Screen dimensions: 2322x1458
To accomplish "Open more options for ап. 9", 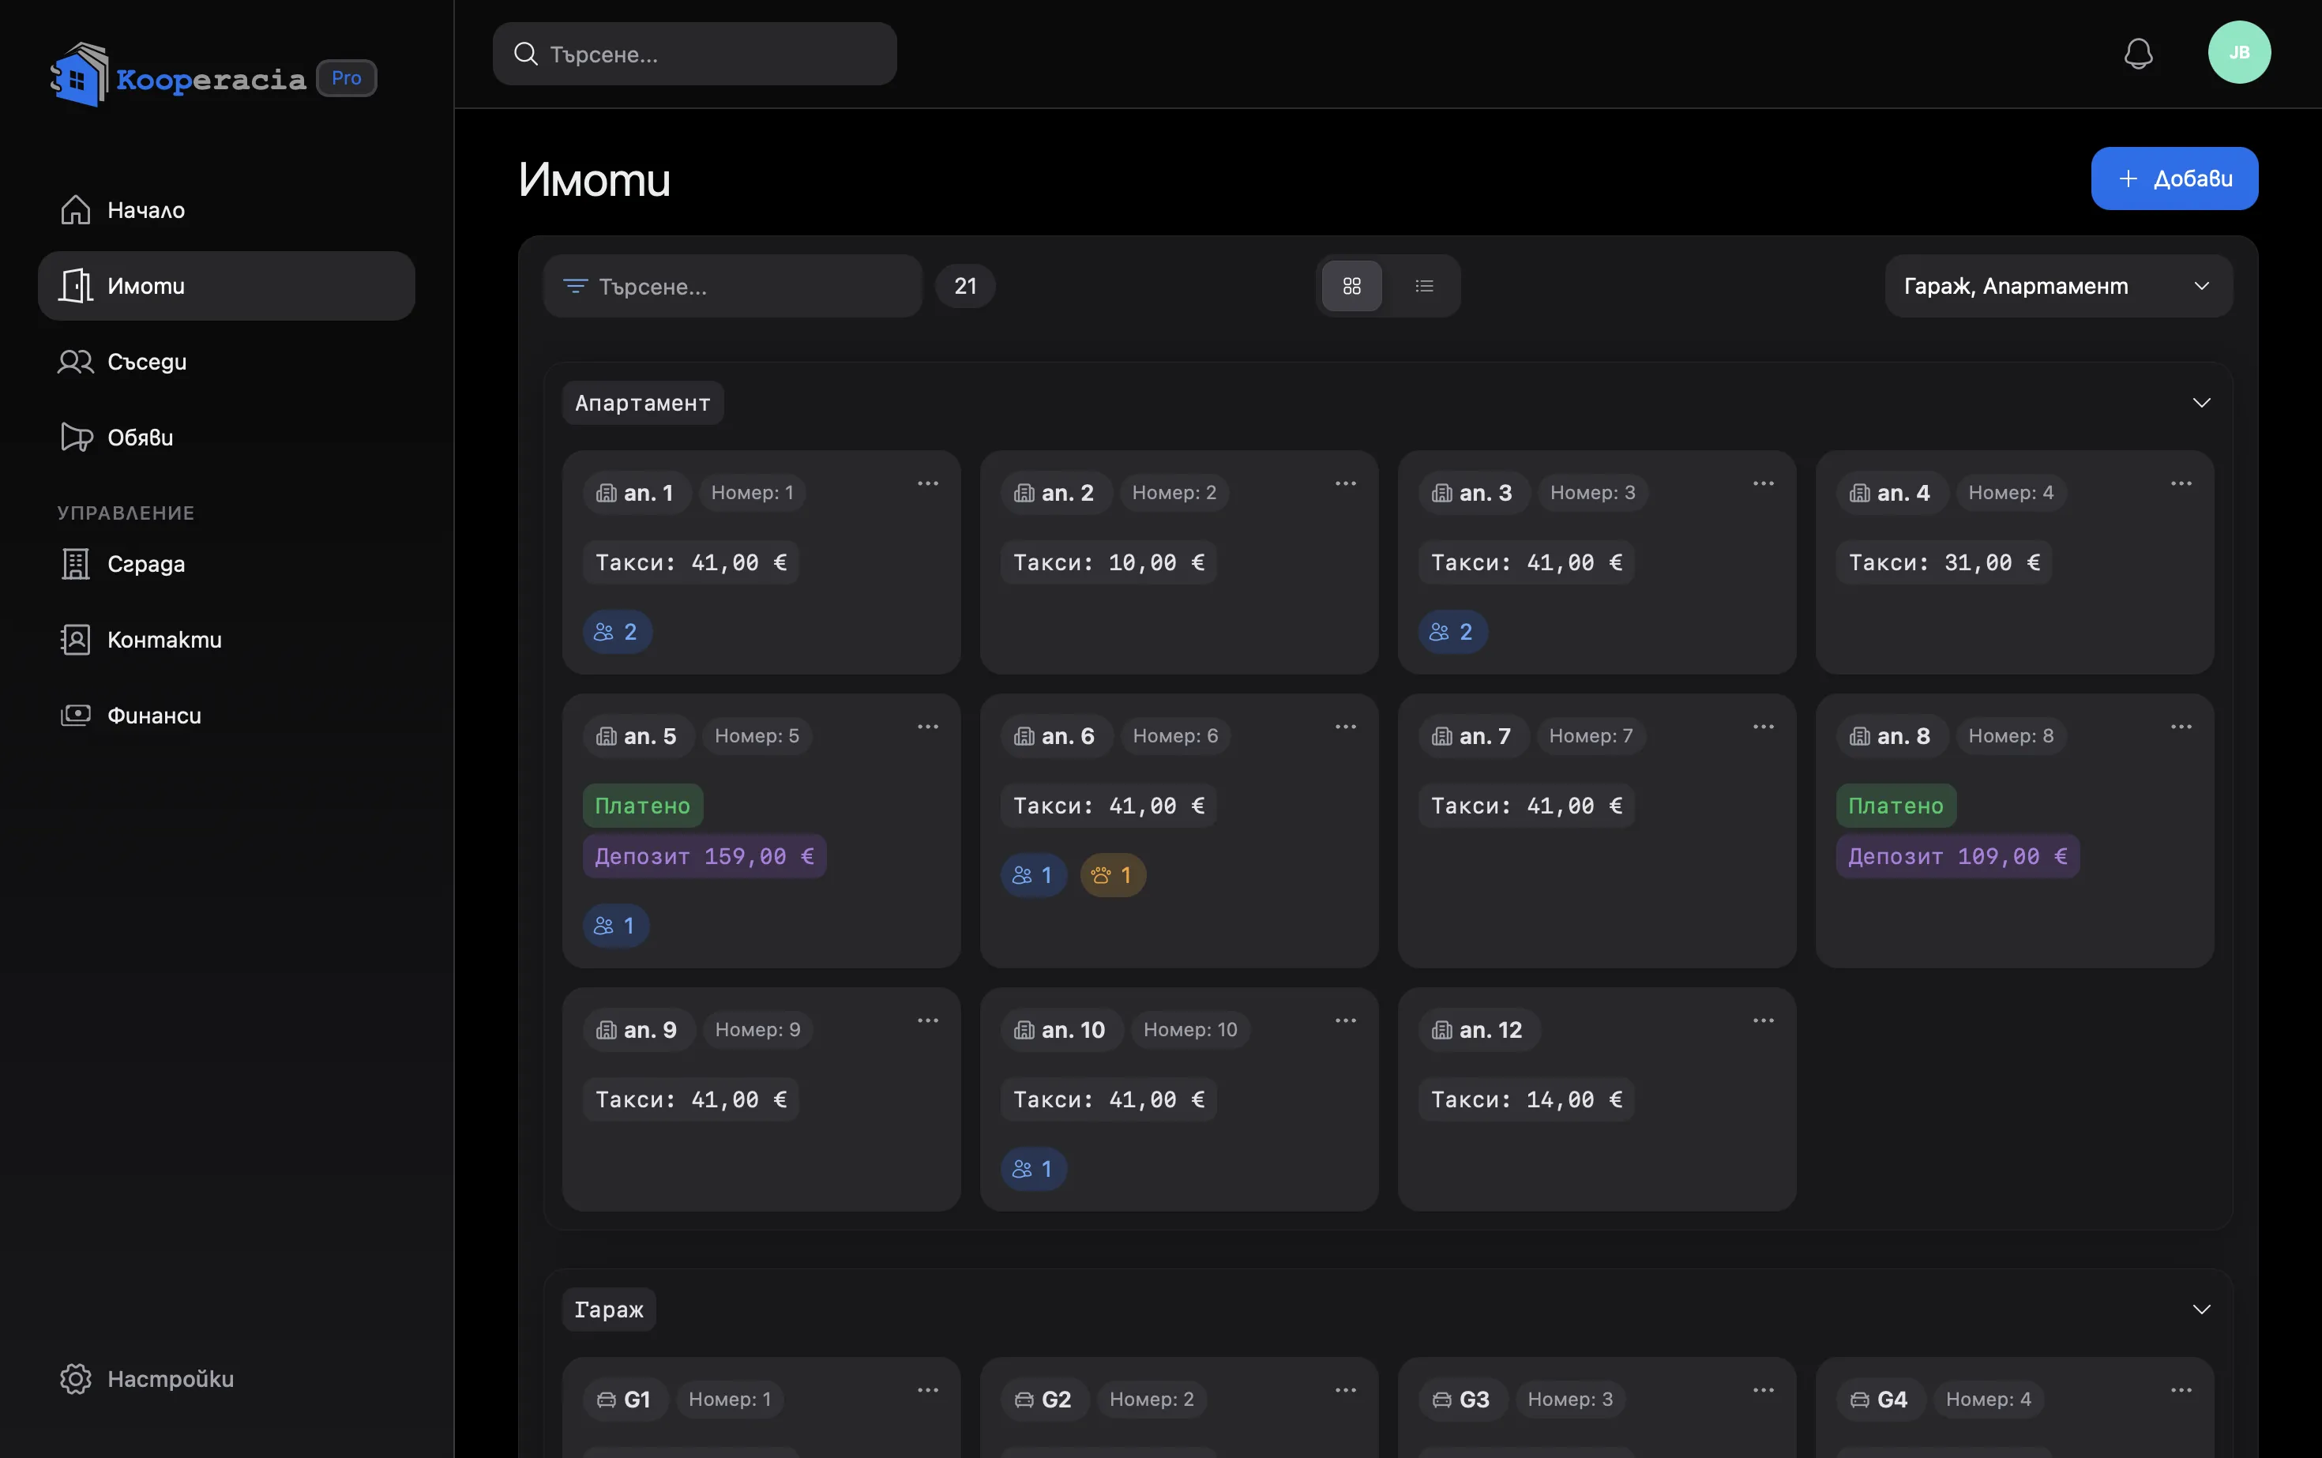I will (928, 1020).
